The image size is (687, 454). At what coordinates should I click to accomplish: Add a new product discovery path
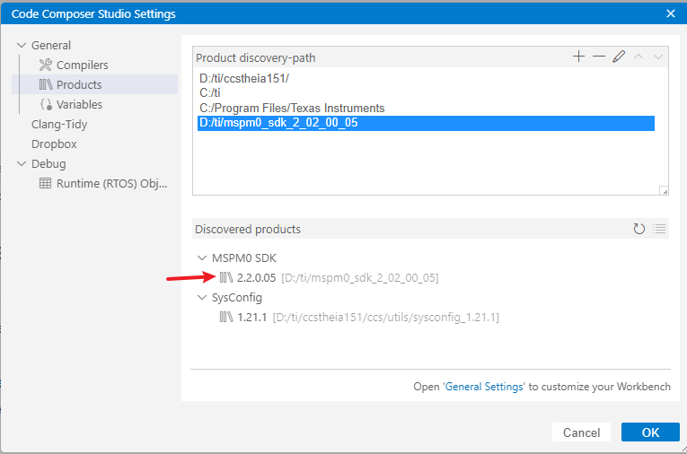point(579,57)
